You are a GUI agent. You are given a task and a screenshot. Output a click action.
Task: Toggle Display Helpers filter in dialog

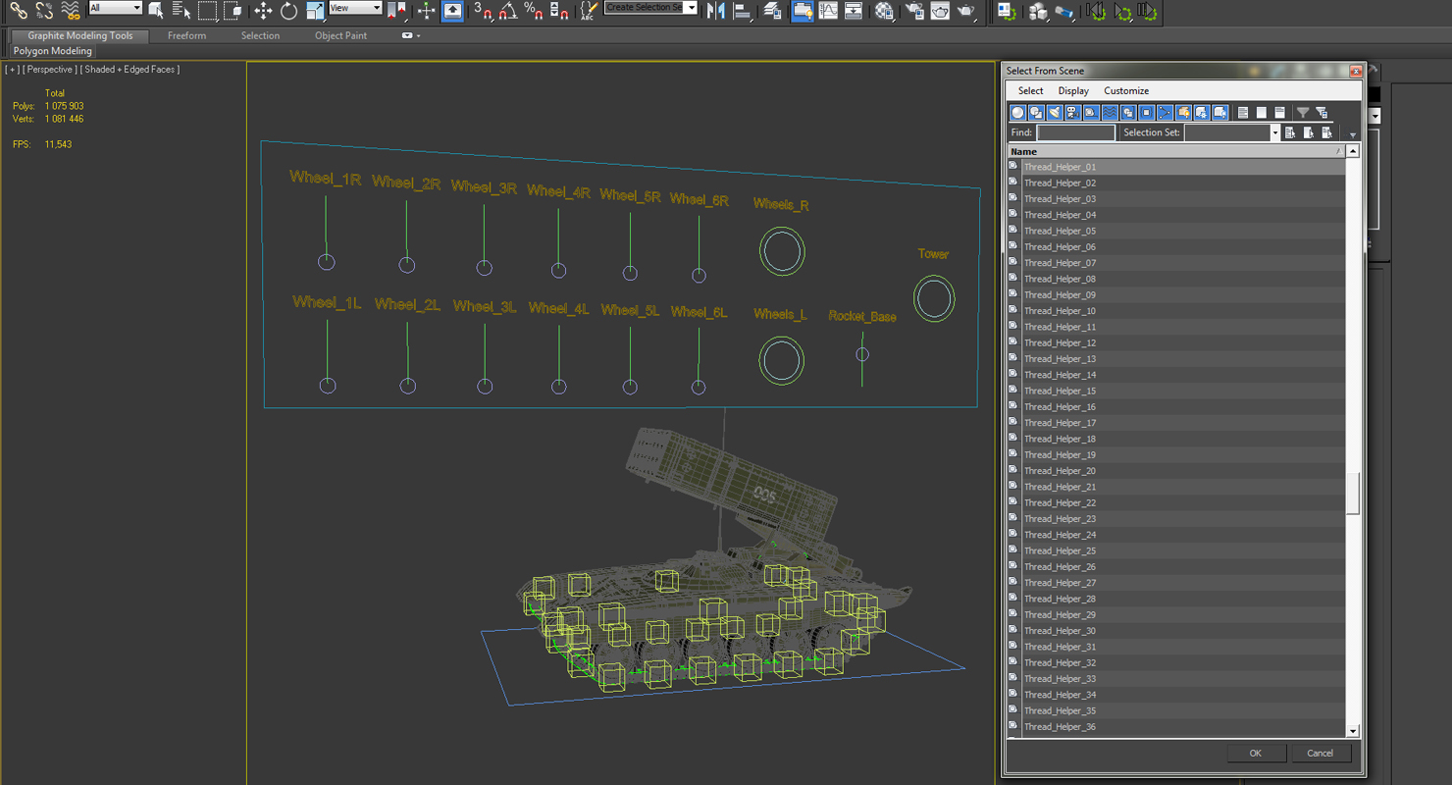click(x=1091, y=113)
